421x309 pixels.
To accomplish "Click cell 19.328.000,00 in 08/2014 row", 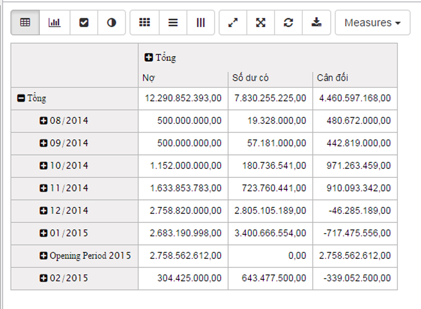I will tap(276, 121).
